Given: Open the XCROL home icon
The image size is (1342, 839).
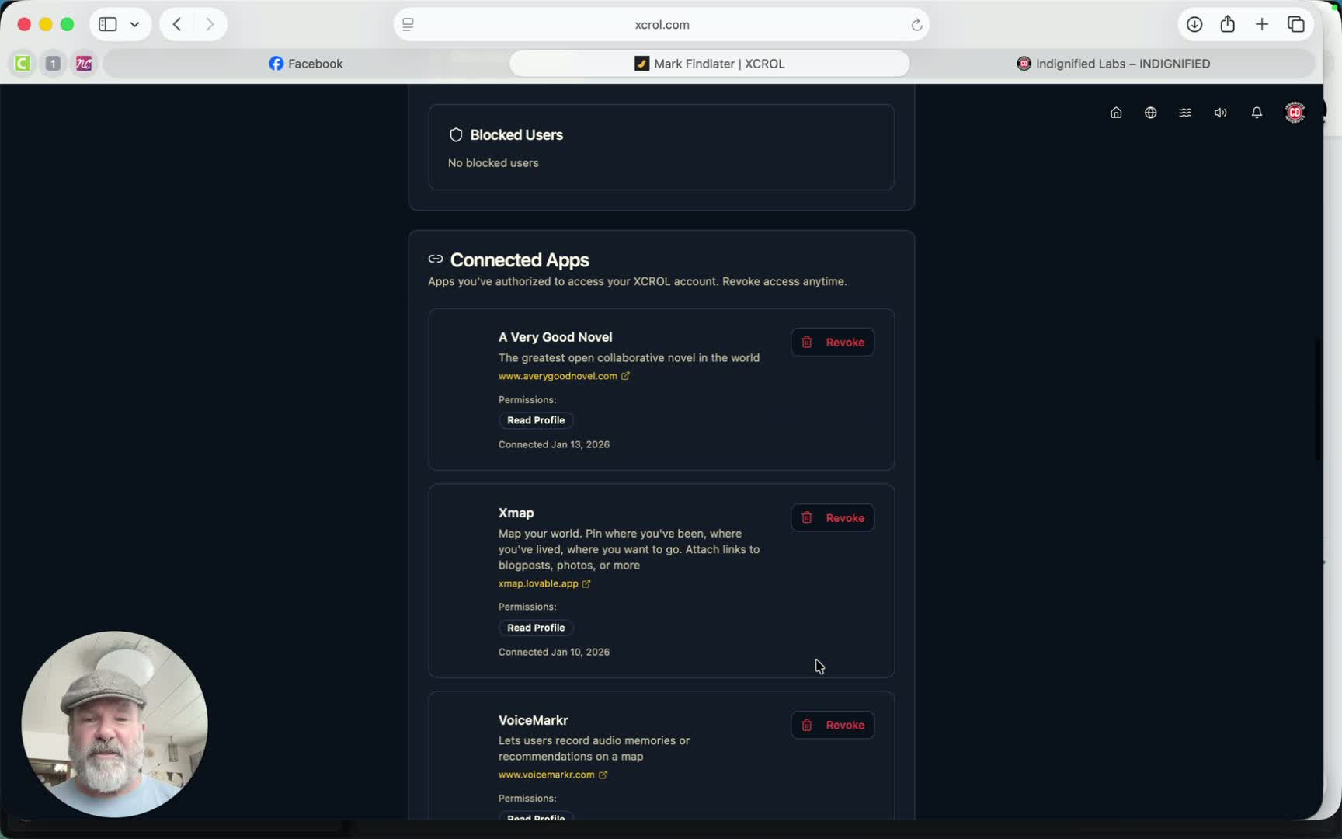Looking at the screenshot, I should [1116, 113].
